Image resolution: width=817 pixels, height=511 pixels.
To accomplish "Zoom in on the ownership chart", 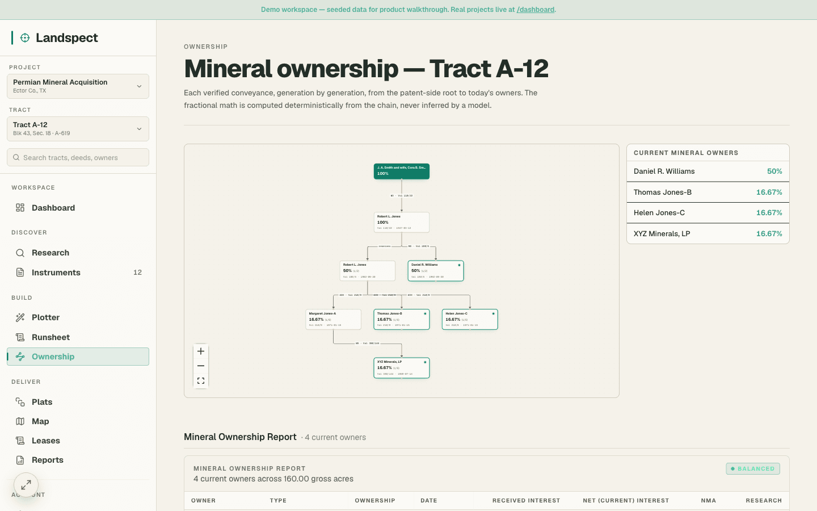I will pos(201,351).
